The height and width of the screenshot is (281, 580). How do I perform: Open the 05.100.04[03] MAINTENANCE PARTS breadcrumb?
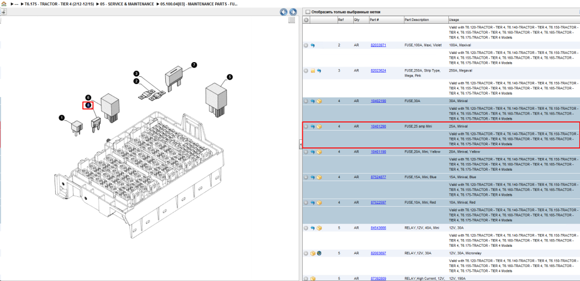coord(200,3)
